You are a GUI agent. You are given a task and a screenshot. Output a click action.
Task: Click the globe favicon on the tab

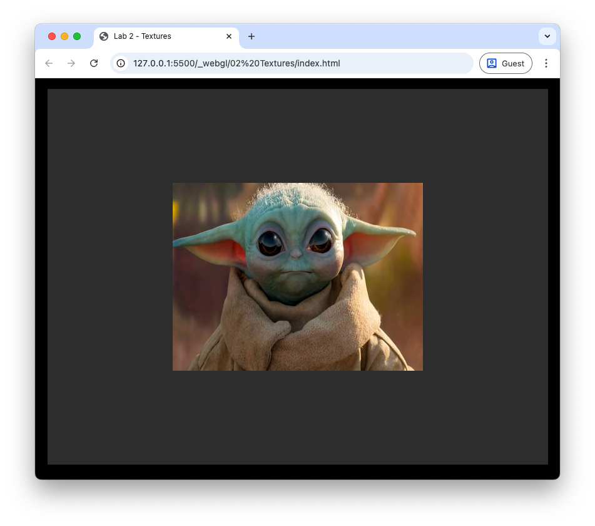[104, 36]
